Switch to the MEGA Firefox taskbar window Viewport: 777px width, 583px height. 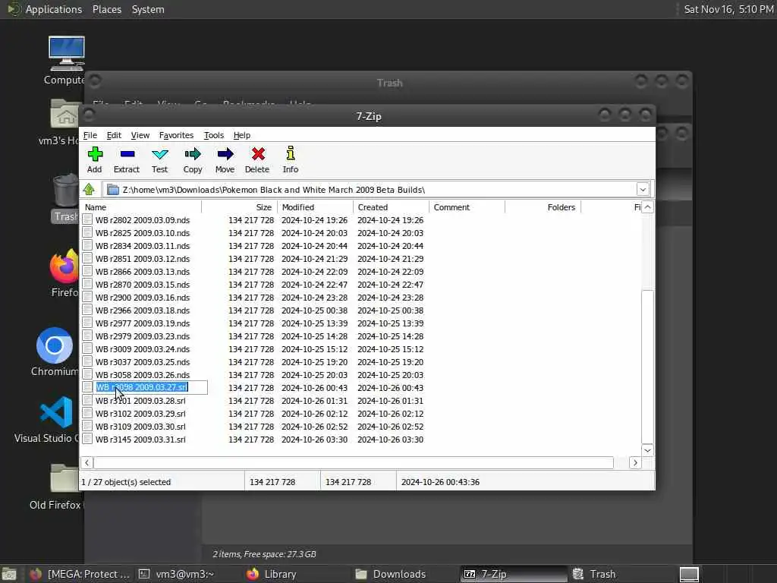click(79, 574)
